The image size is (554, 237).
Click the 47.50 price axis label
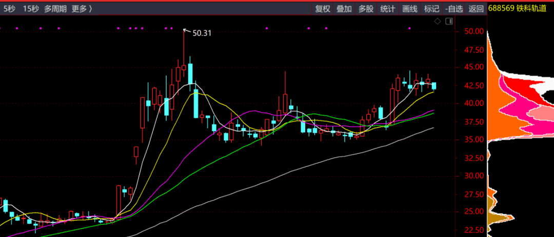coord(474,50)
